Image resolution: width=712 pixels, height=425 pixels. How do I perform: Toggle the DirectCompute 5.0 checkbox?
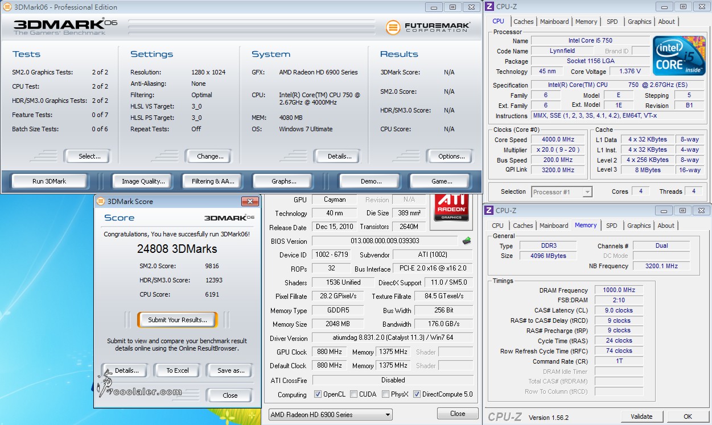tap(417, 394)
